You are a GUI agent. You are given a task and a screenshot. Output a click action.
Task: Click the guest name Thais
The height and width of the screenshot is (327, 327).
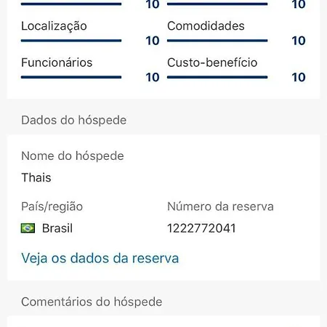[36, 177]
